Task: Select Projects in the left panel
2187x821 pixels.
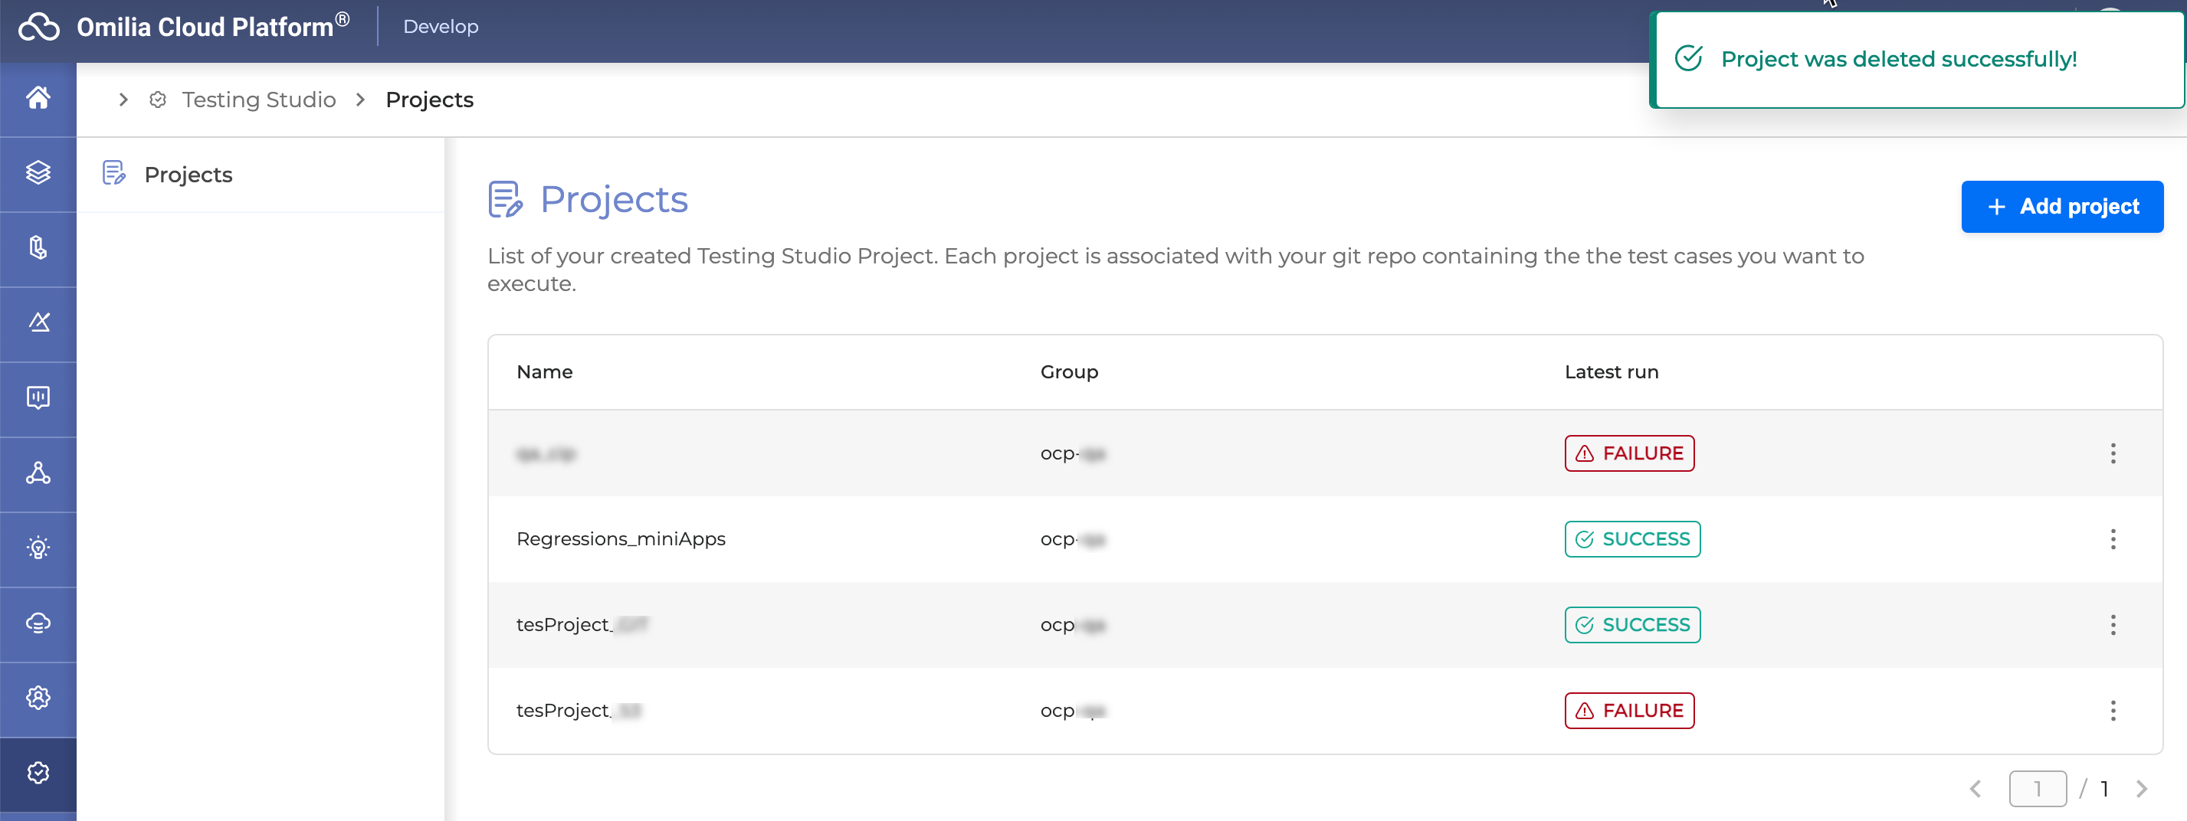Action: point(188,175)
